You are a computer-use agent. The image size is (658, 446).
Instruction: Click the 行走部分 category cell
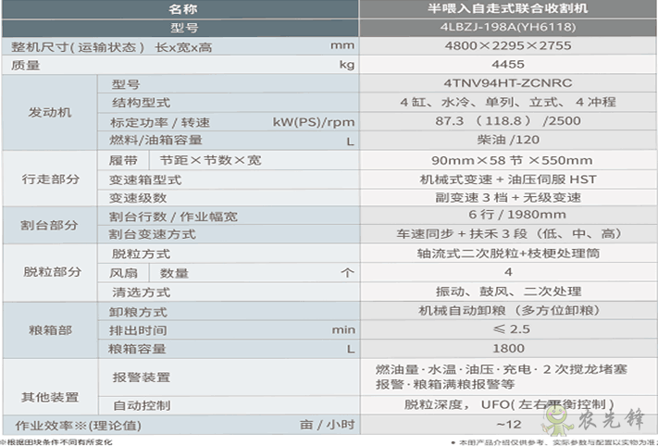click(x=48, y=179)
